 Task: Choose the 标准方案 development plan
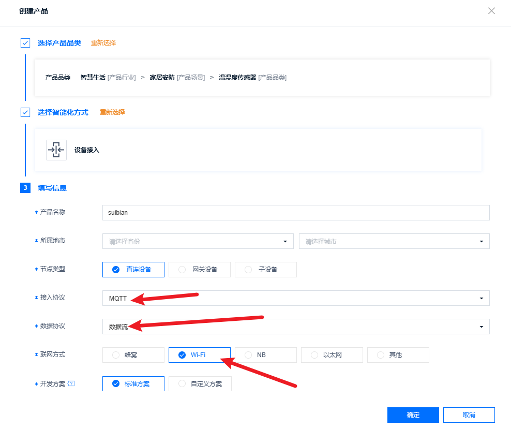point(133,383)
